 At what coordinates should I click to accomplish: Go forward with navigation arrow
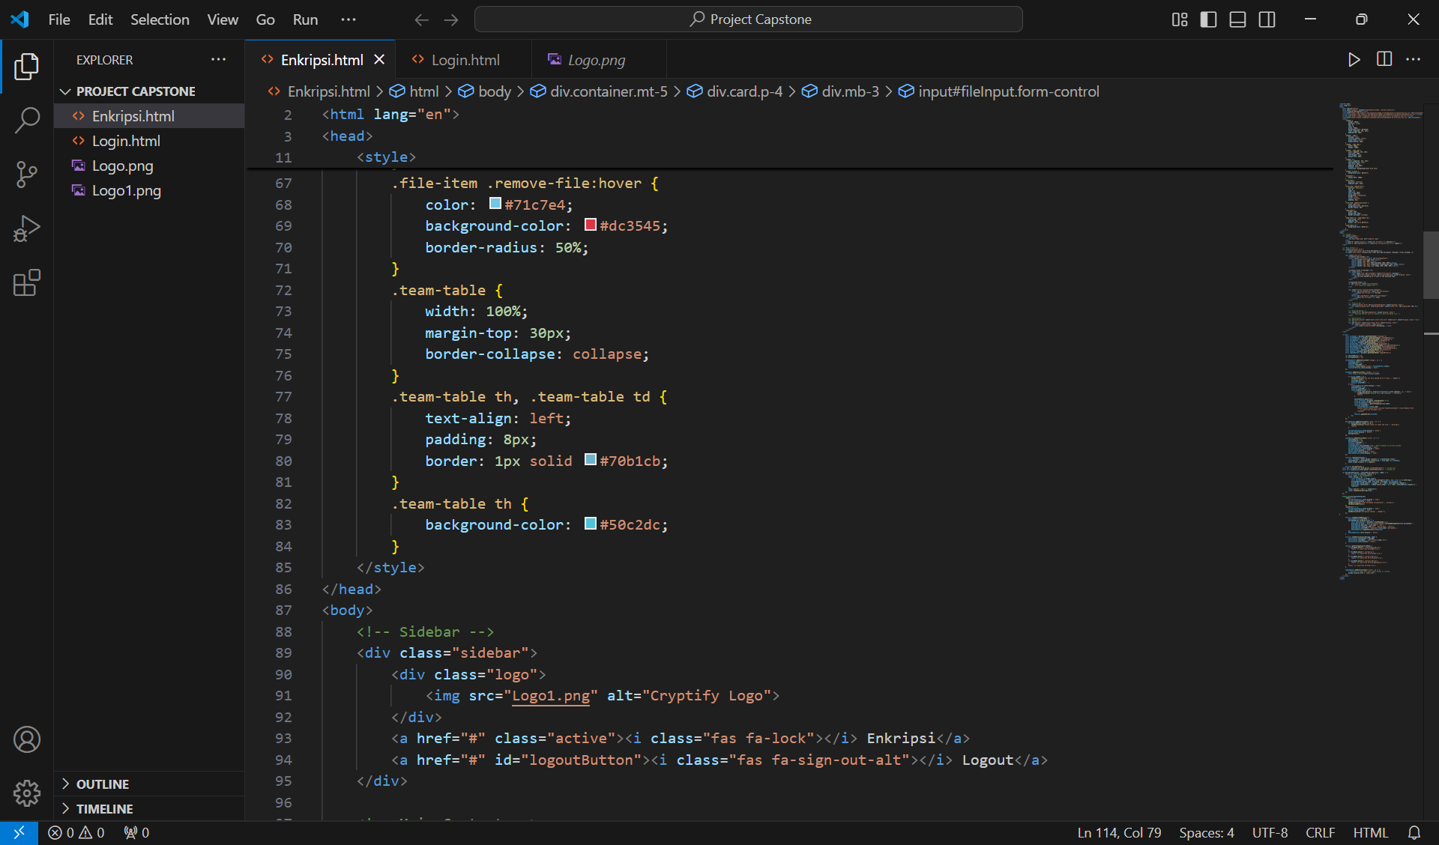(x=451, y=19)
